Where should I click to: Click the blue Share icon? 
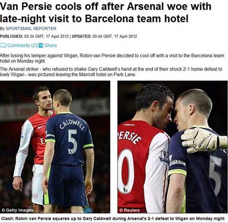pyautogui.click(x=41, y=45)
